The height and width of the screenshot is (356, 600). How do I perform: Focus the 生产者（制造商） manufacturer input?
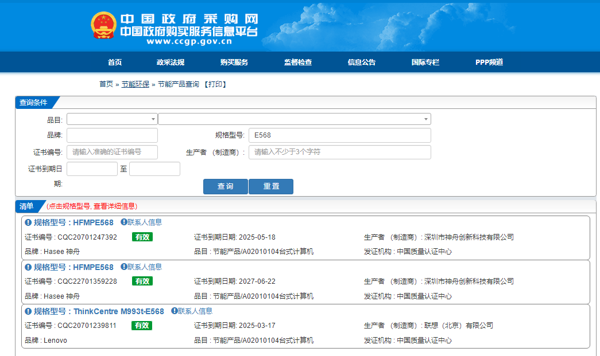(340, 152)
